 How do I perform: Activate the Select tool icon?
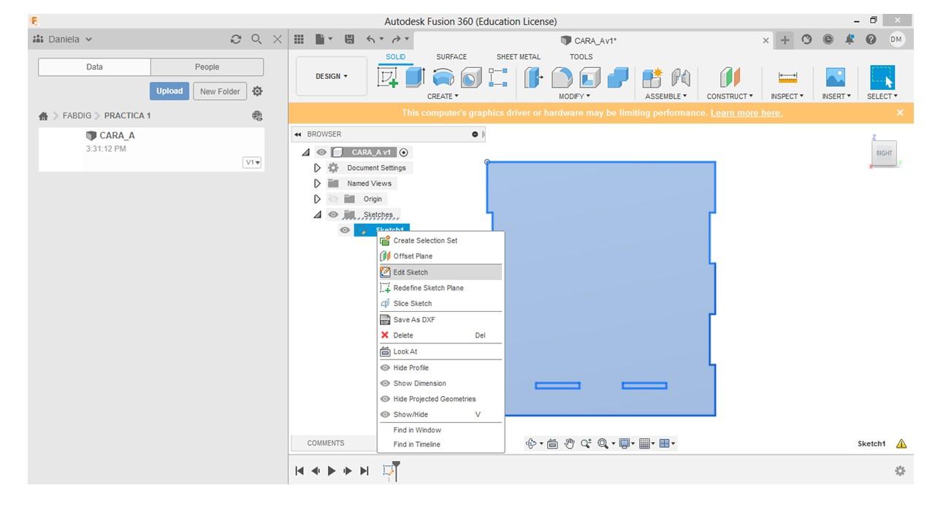click(x=882, y=77)
